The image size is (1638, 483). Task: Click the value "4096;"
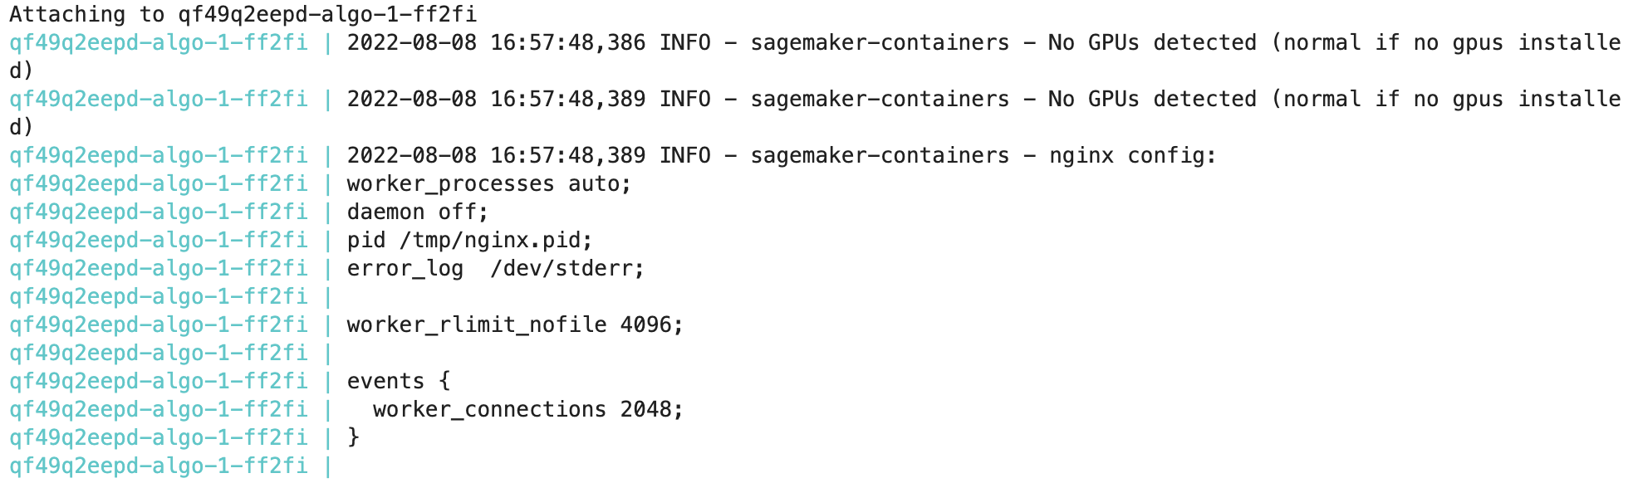[652, 324]
